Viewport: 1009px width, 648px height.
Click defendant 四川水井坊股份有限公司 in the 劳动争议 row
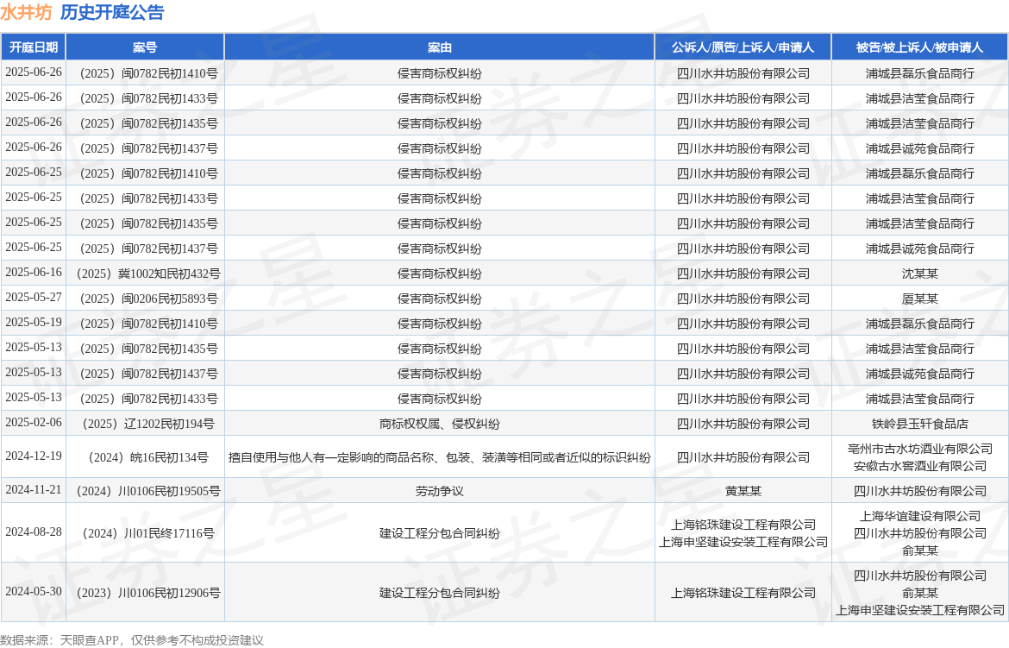pyautogui.click(x=919, y=491)
